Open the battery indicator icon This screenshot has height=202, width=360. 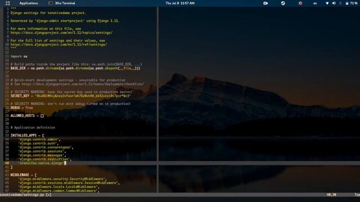pyautogui.click(x=347, y=3)
